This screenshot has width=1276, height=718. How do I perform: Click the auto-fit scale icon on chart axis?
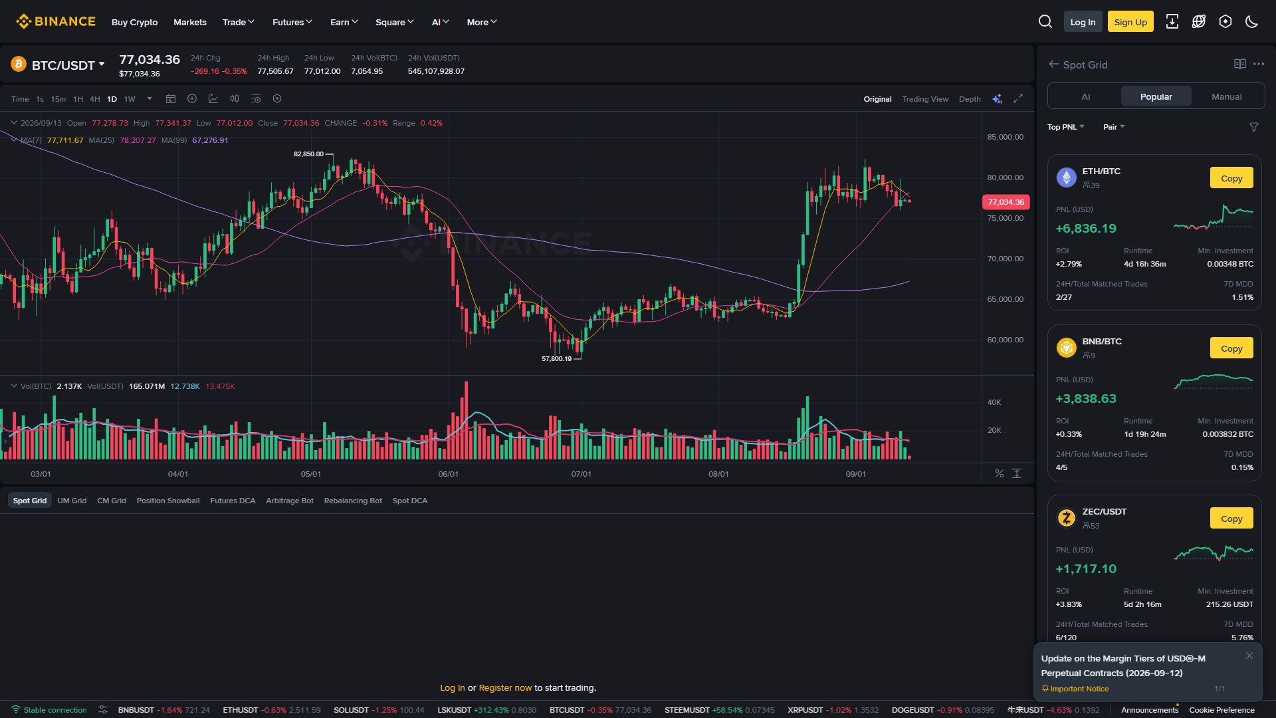point(1017,473)
